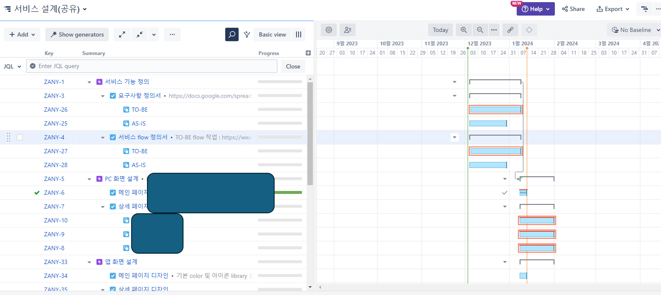Add a column with the plus icon
661x299 pixels.
pyautogui.click(x=308, y=53)
